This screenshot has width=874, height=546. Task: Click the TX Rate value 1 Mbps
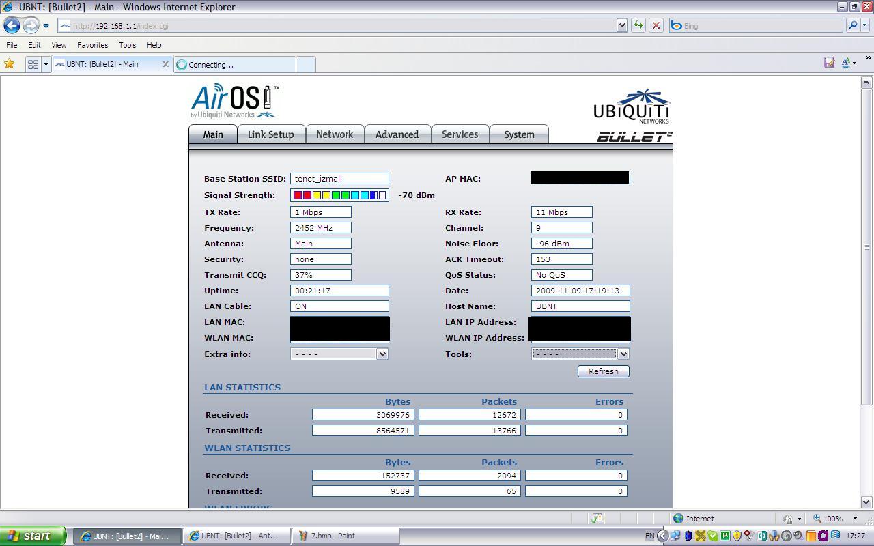pyautogui.click(x=321, y=212)
